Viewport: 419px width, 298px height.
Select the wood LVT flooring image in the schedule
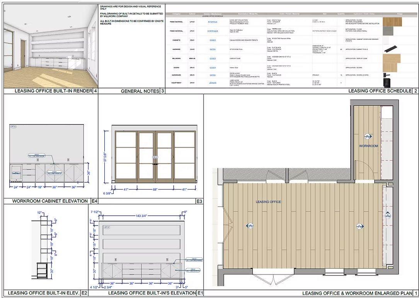(x=392, y=22)
